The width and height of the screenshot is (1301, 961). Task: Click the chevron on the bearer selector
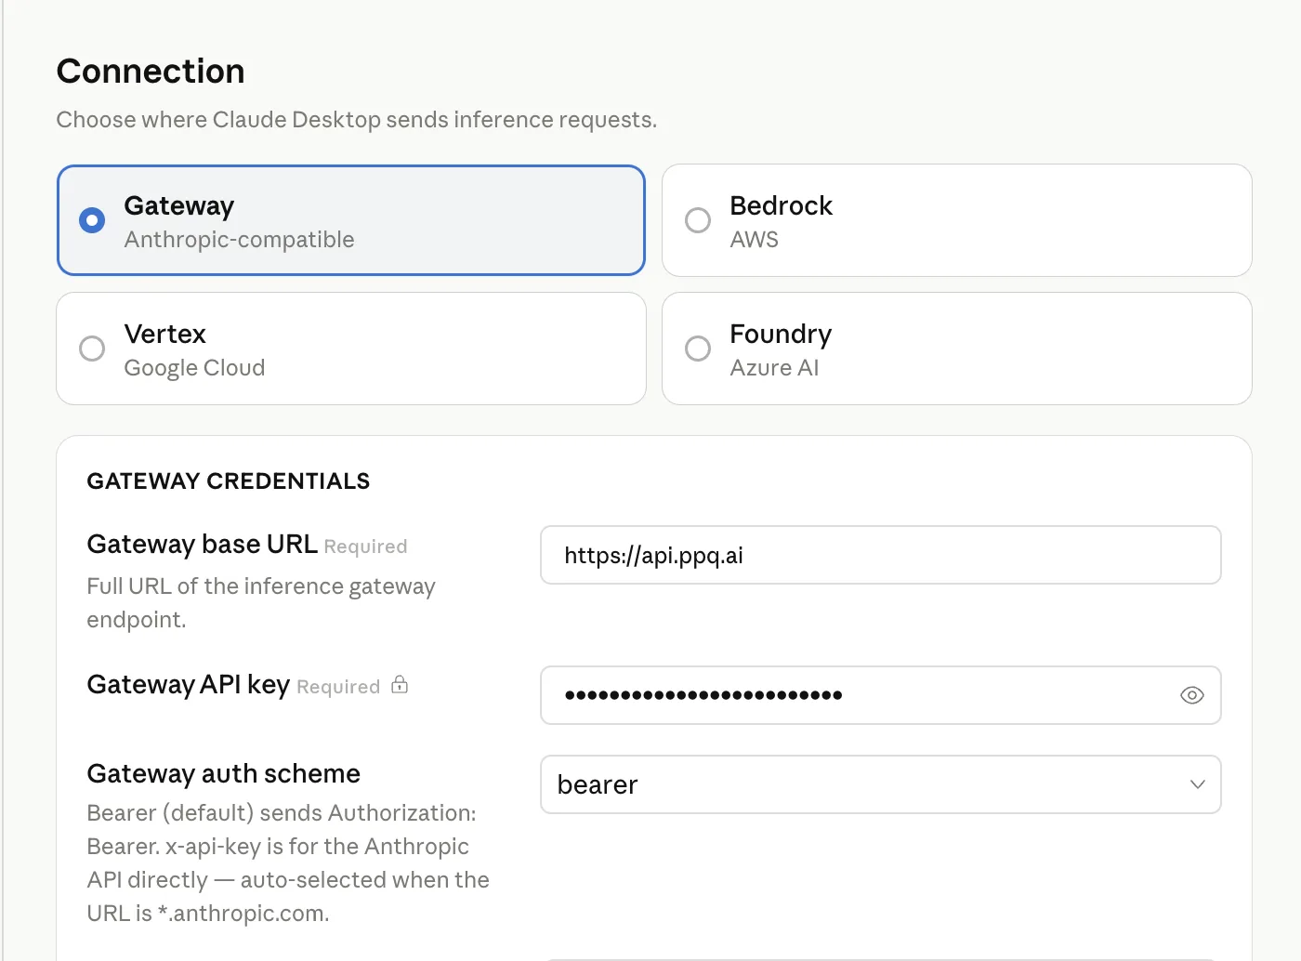pos(1197,784)
